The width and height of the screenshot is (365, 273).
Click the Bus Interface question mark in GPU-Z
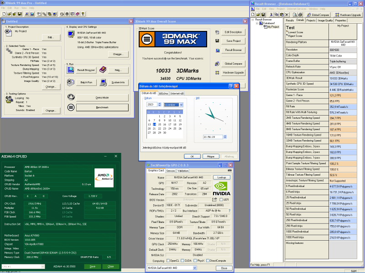(229, 211)
